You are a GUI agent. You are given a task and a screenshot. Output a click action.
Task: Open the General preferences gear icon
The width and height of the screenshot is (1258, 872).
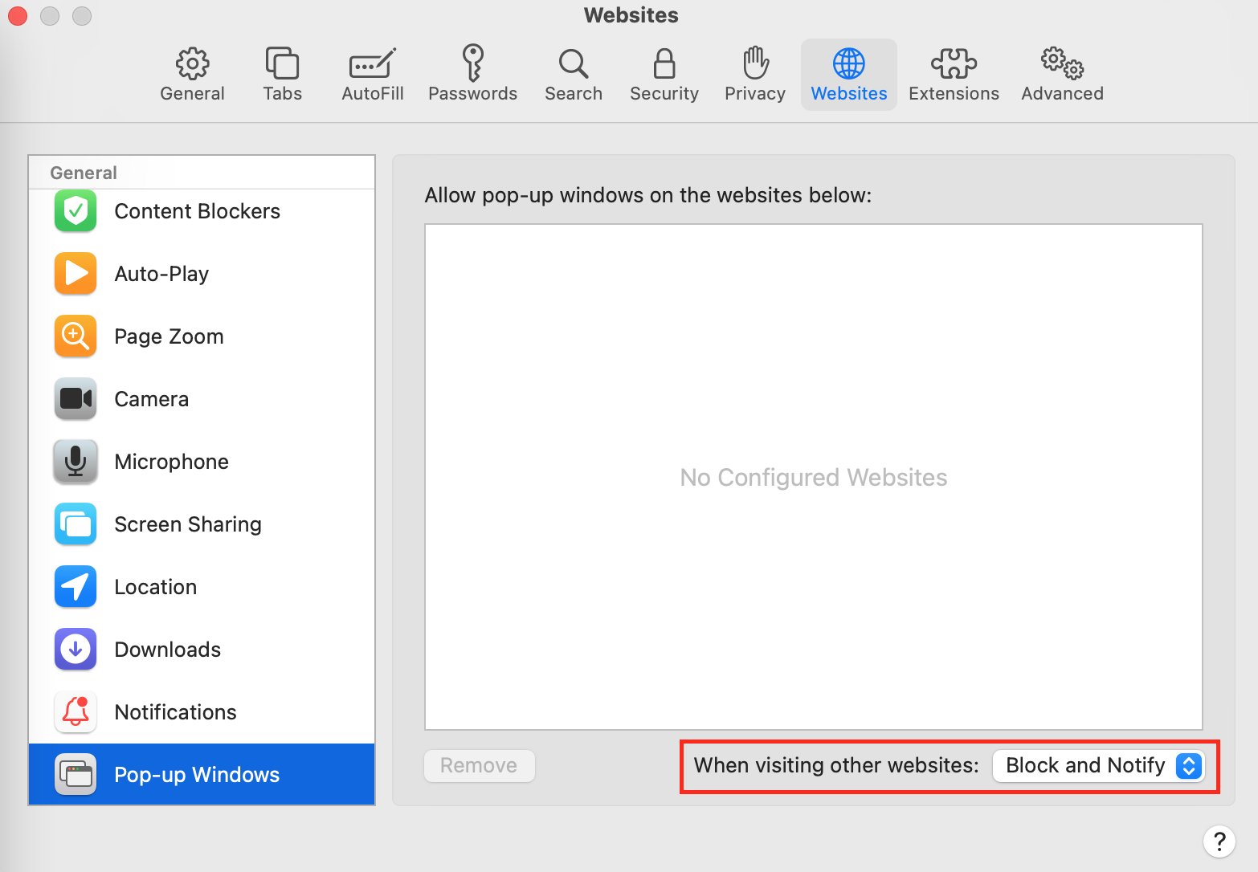(192, 63)
